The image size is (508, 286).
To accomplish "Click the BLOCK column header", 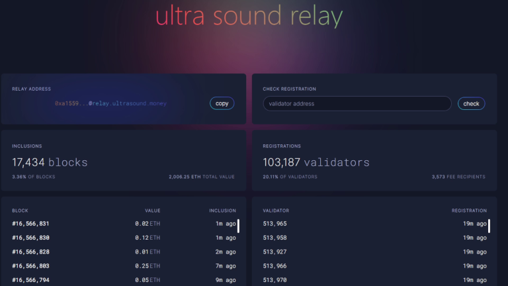I will coord(20,211).
